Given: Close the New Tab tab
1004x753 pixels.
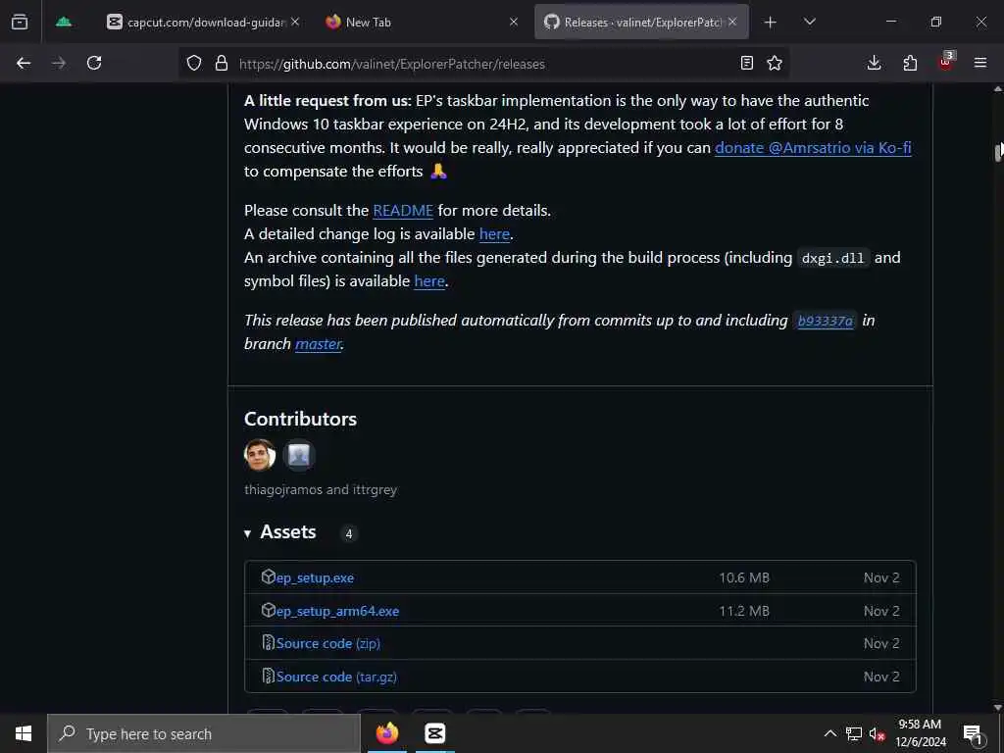Looking at the screenshot, I should tap(514, 22).
